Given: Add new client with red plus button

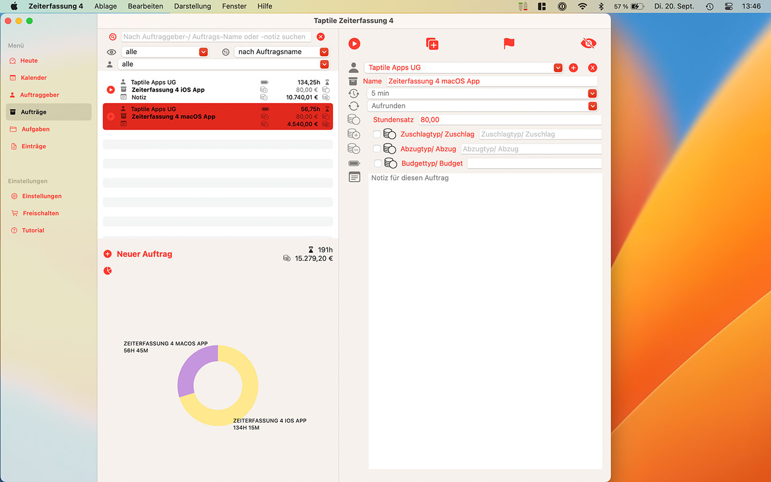Looking at the screenshot, I should pyautogui.click(x=573, y=67).
